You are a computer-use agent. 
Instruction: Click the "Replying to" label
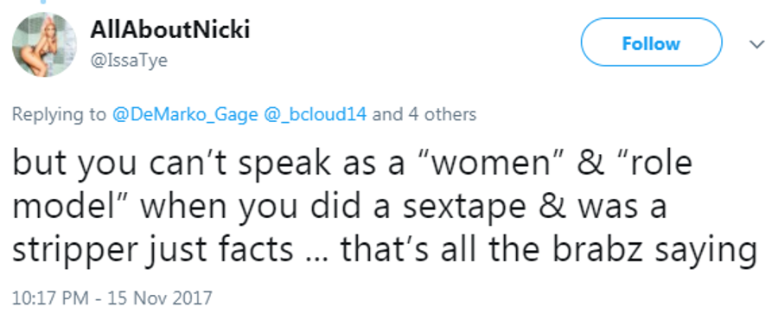[x=59, y=115]
